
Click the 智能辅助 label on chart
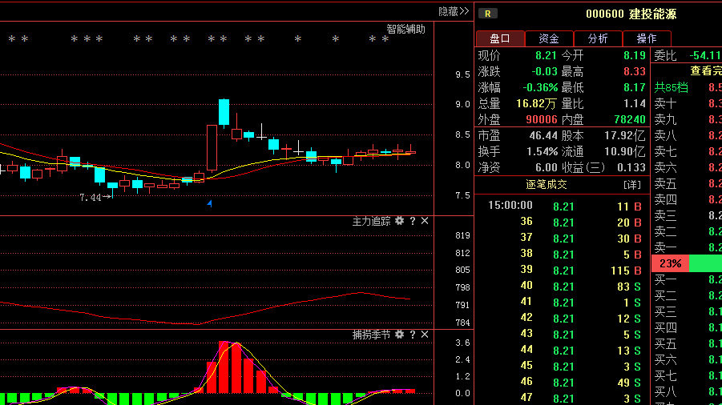[x=405, y=29]
